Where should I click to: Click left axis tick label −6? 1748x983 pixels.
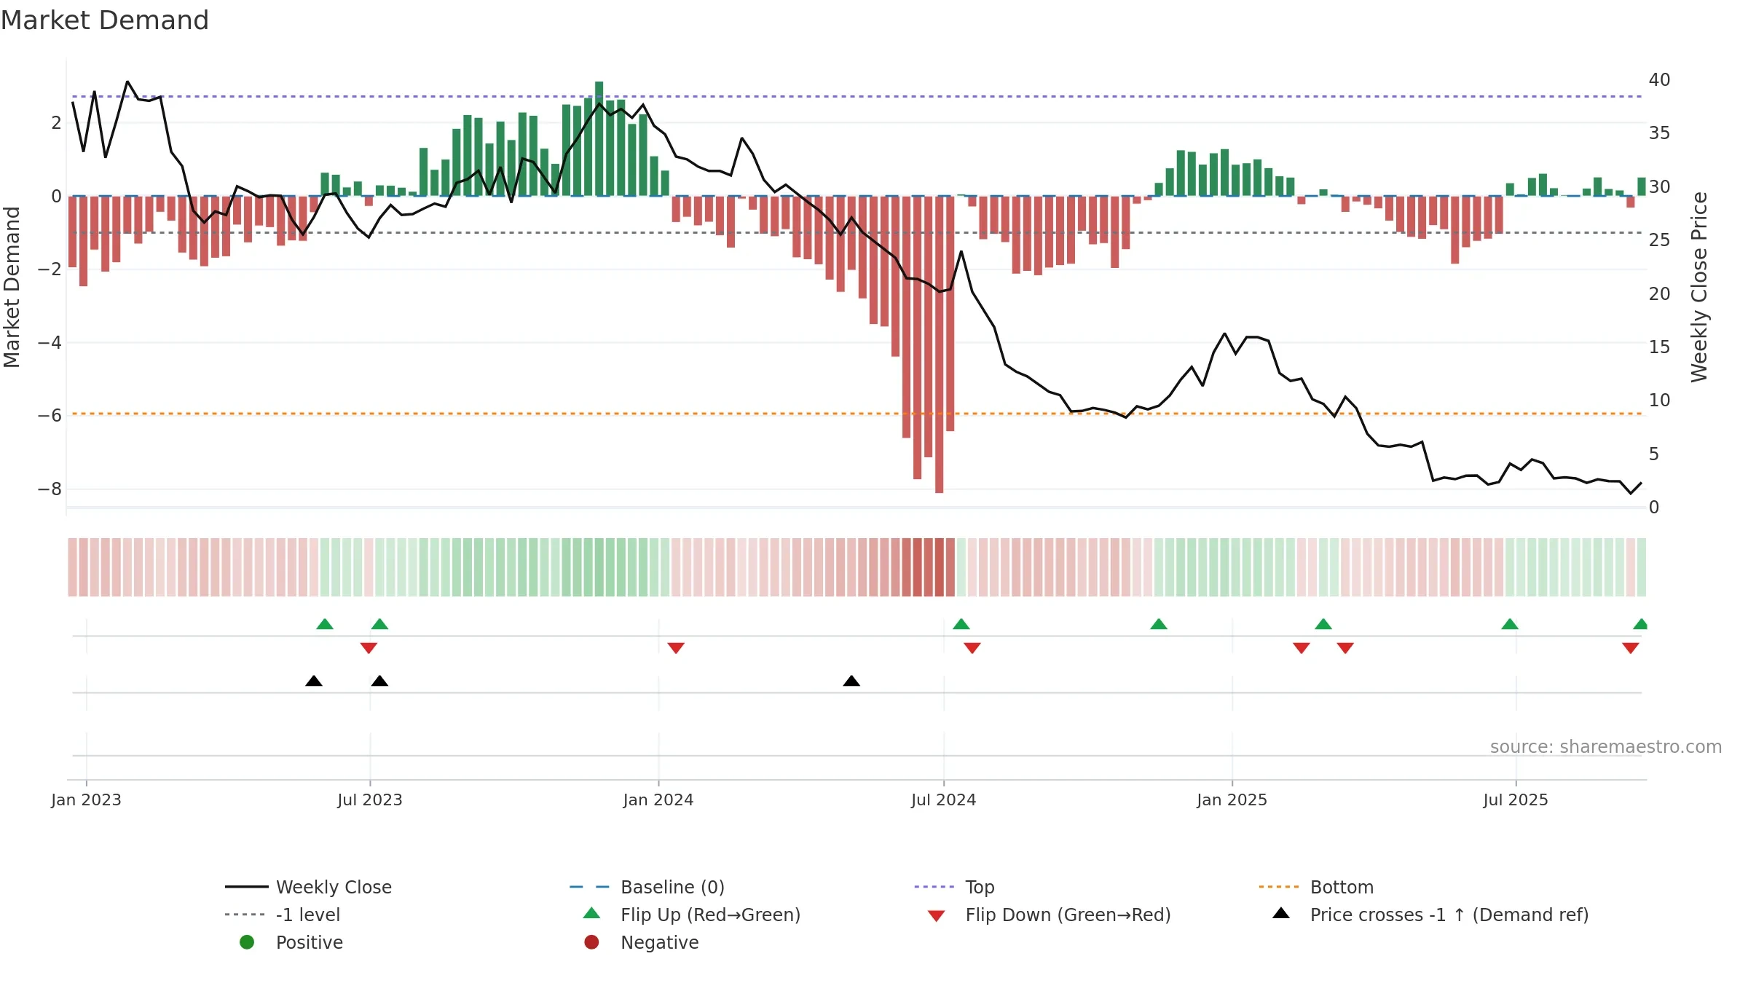coord(50,416)
